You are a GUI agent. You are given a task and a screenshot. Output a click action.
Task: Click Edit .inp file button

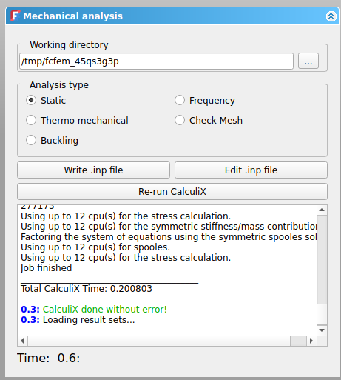251,170
